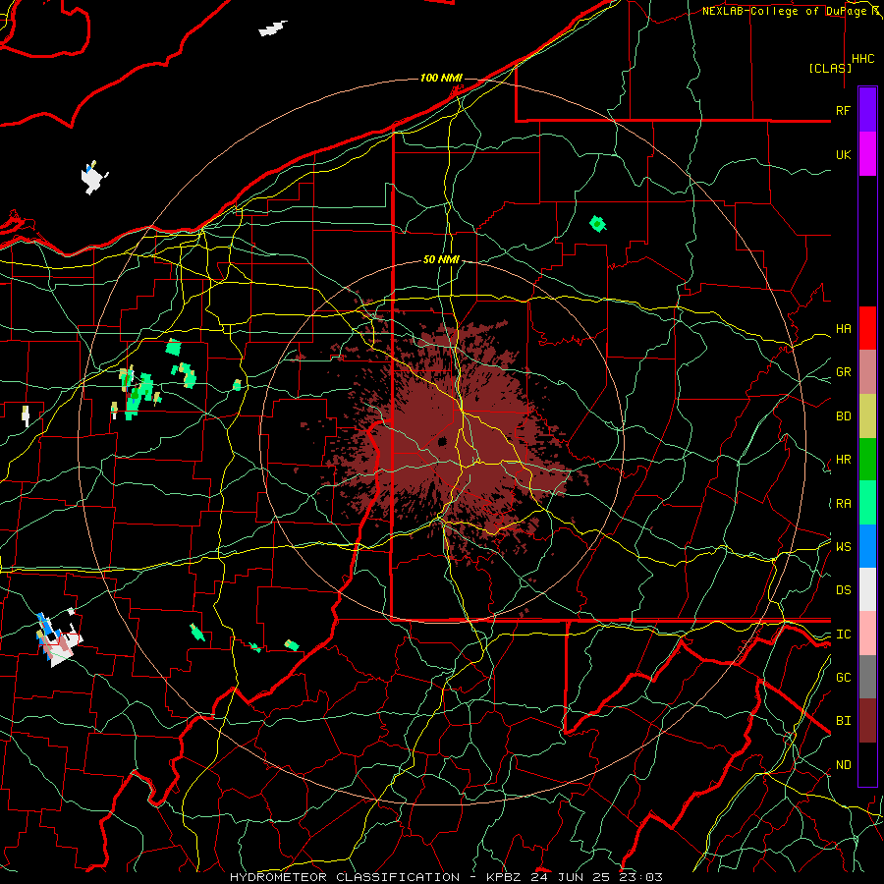Click the UK magenta legend swatch

pos(867,154)
